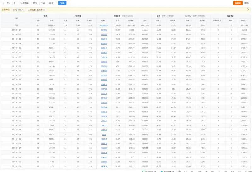Dismiss the yellow filter bar with X
The width and height of the screenshot is (252, 172).
(248, 10)
